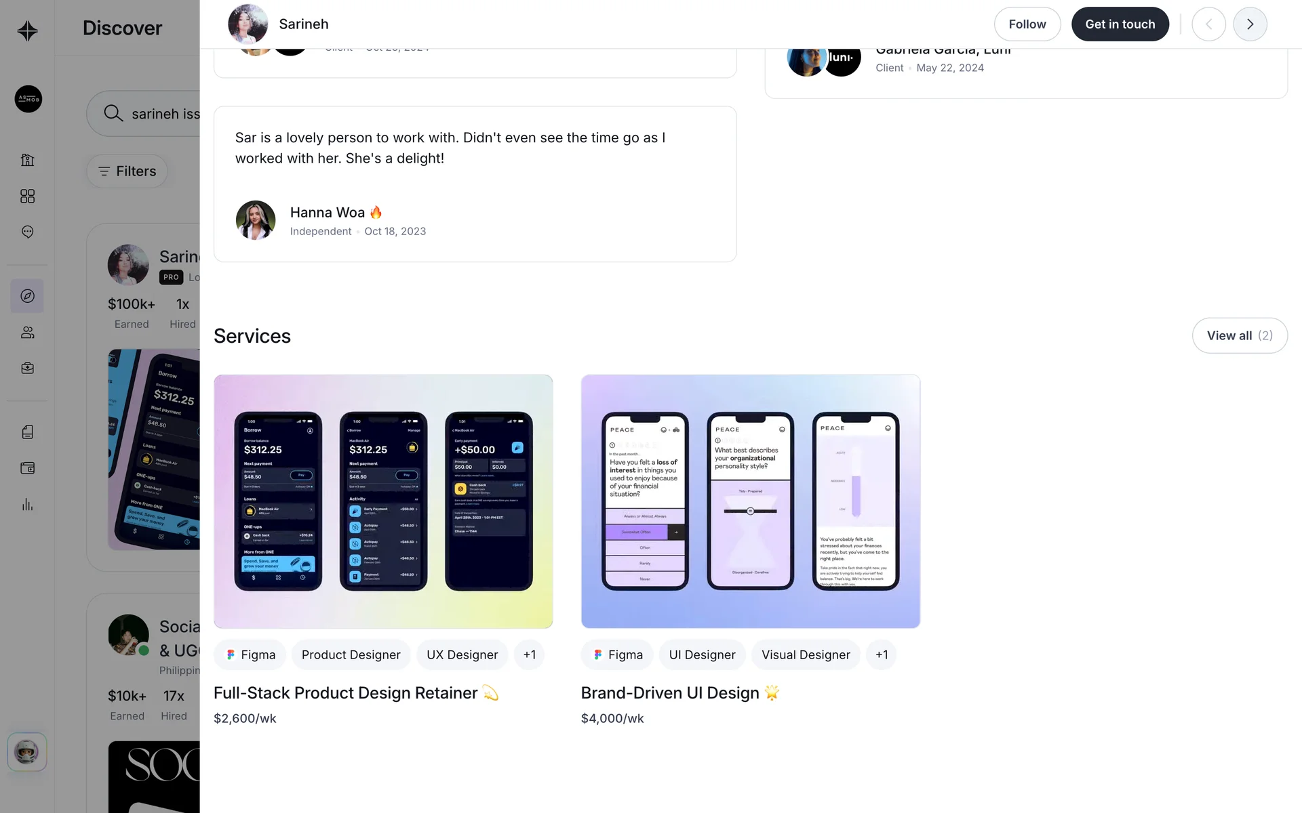Open the dashboard grid icon in sidebar
This screenshot has height=813, width=1302.
[27, 196]
